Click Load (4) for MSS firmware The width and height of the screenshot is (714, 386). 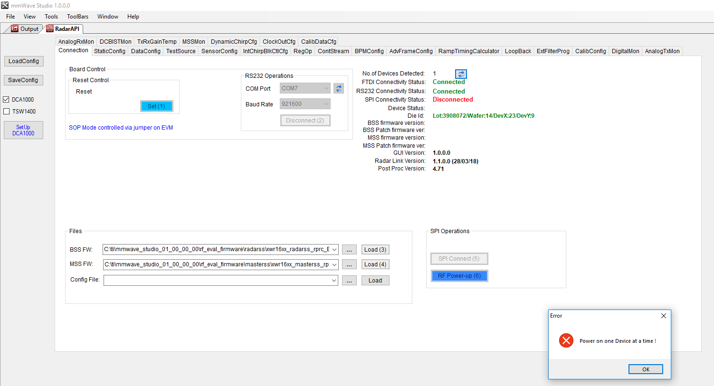(375, 264)
